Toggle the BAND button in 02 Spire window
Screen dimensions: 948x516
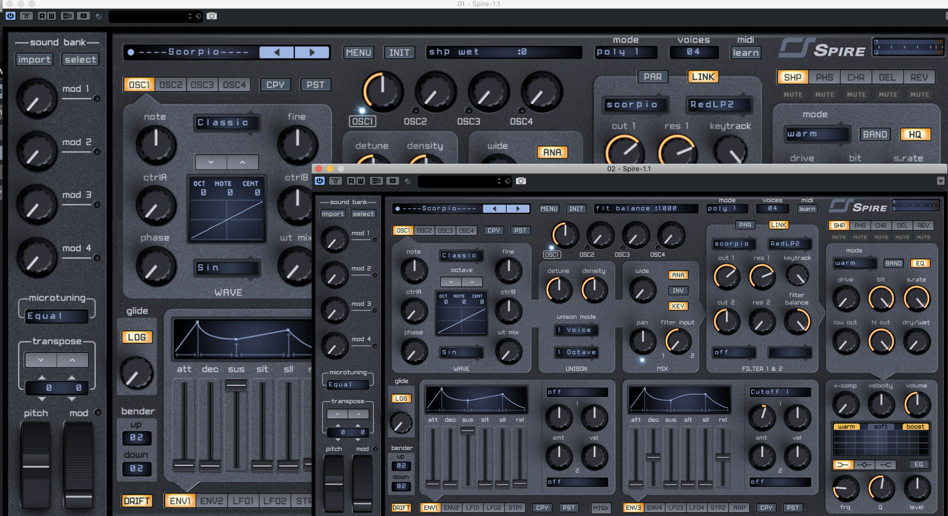[893, 263]
